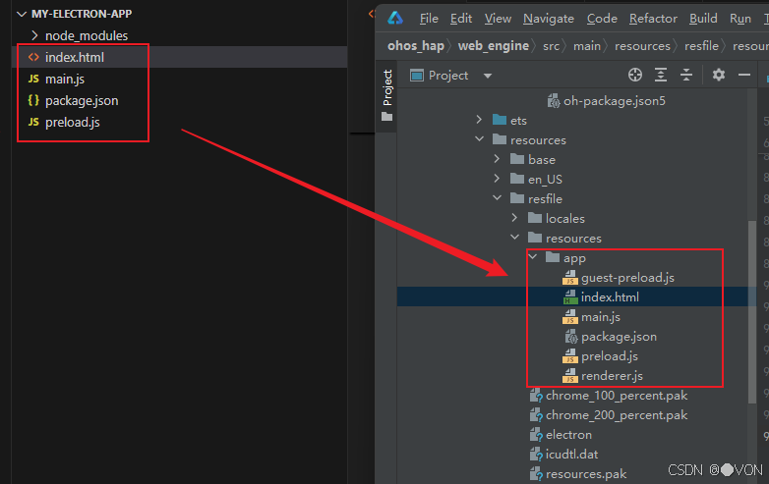Click the folder icon under the Project tab
Viewport: 769px width, 484px height.
coord(386,117)
